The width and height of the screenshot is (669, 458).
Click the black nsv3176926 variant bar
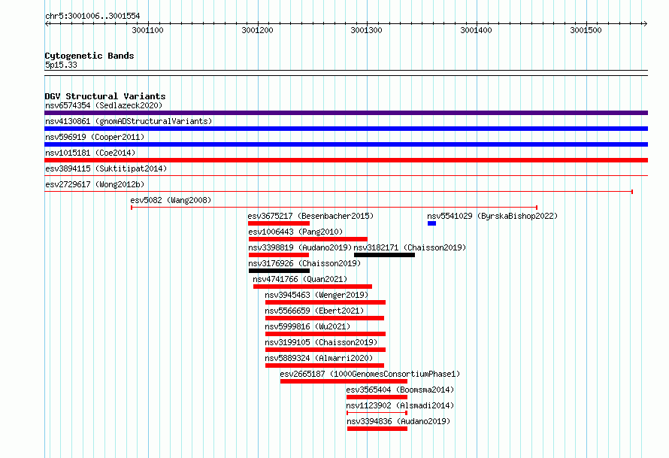point(279,271)
